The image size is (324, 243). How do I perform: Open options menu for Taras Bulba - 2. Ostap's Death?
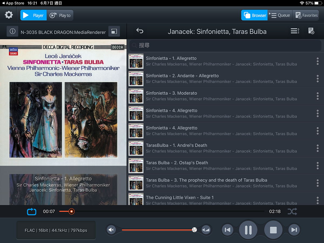pyautogui.click(x=318, y=166)
